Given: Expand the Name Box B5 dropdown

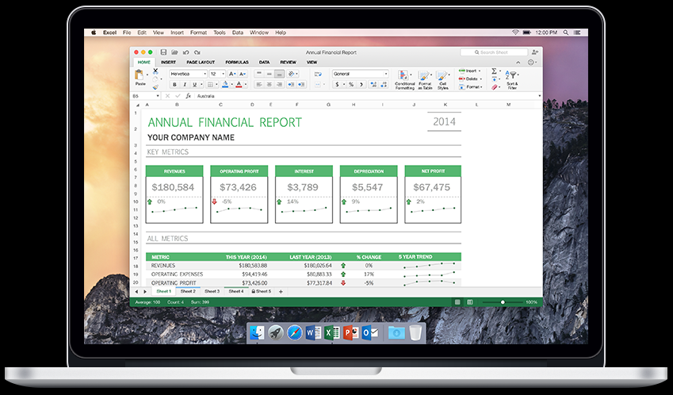Looking at the screenshot, I should pyautogui.click(x=158, y=96).
